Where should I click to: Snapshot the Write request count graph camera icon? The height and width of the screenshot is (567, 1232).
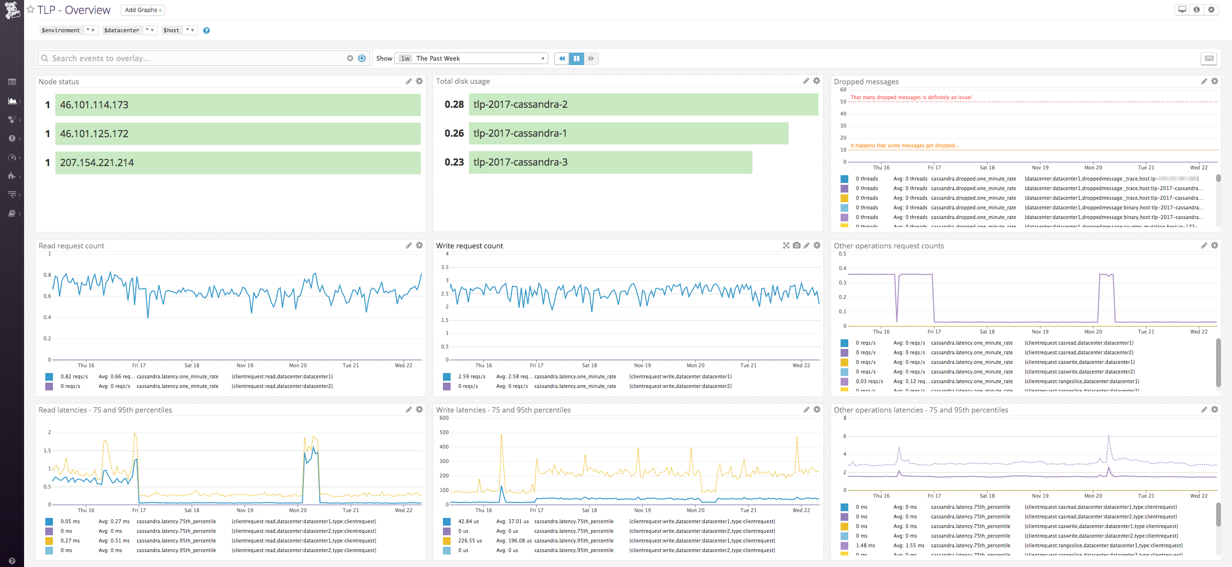pyautogui.click(x=796, y=245)
